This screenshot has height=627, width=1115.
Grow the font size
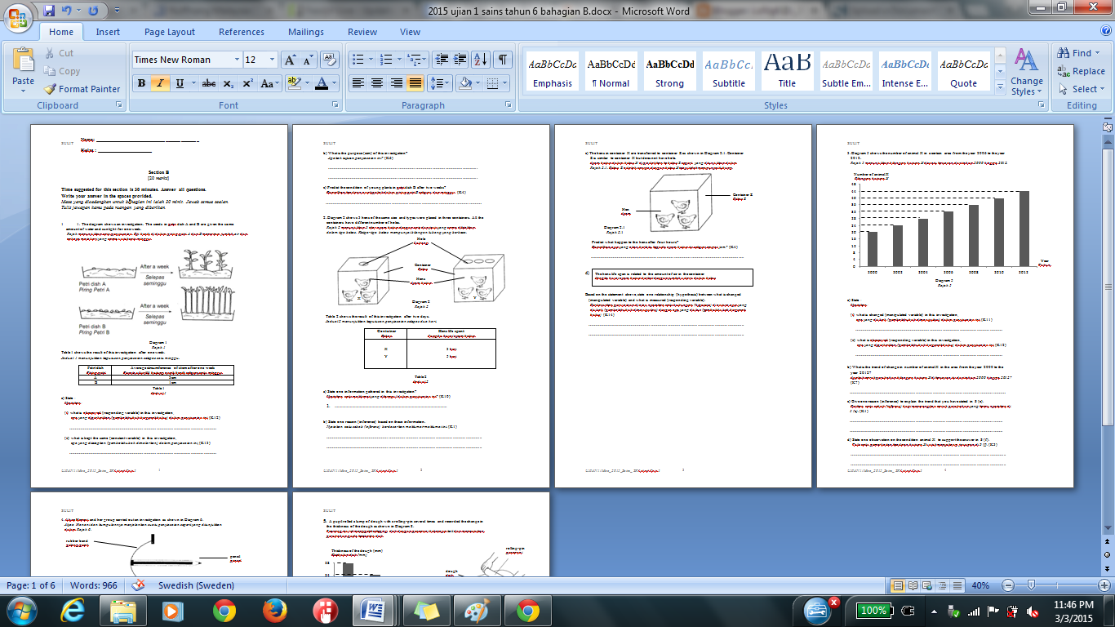click(290, 60)
